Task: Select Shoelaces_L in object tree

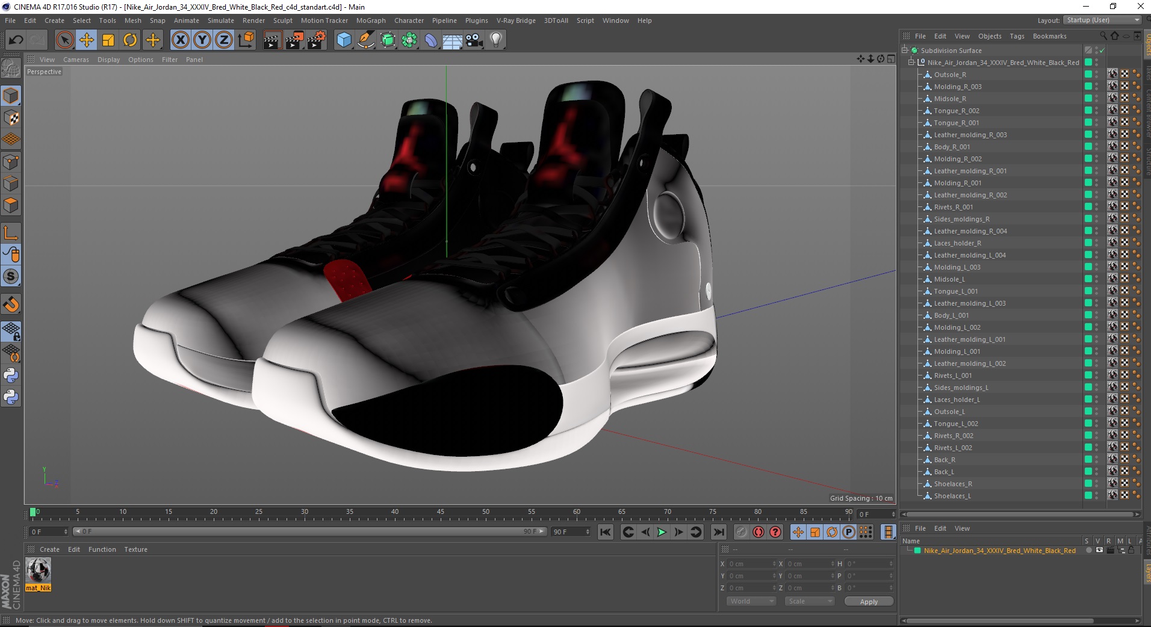Action: coord(952,496)
